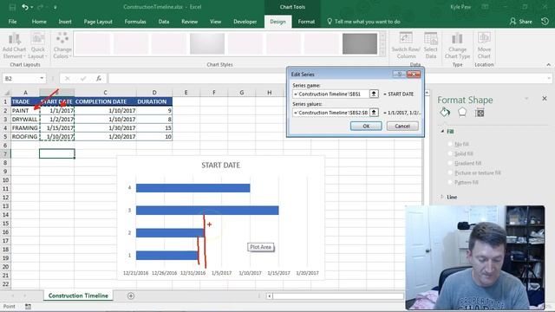This screenshot has height=312, width=555.
Task: Click the START DATE chart title
Action: click(220, 166)
